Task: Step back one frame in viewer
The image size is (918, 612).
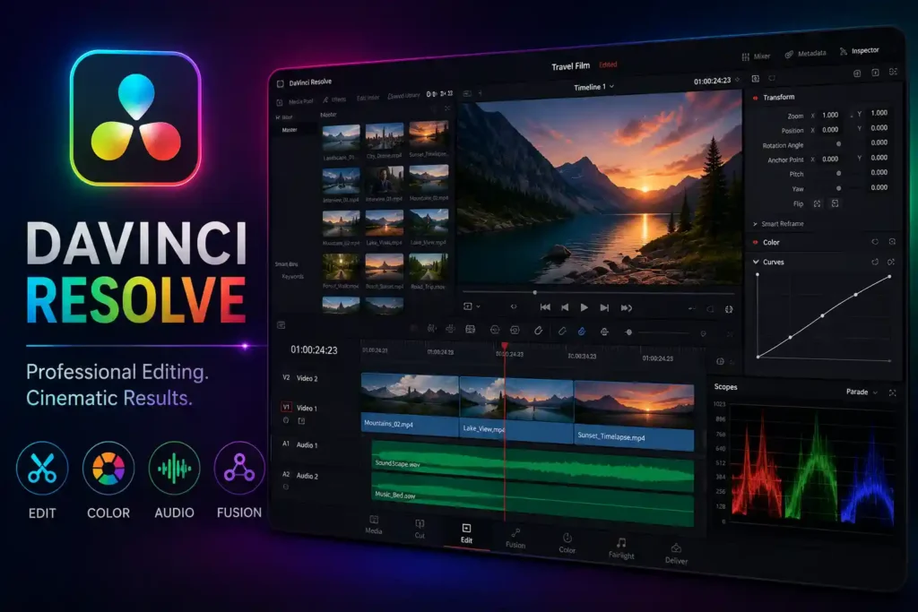Action: coord(565,307)
